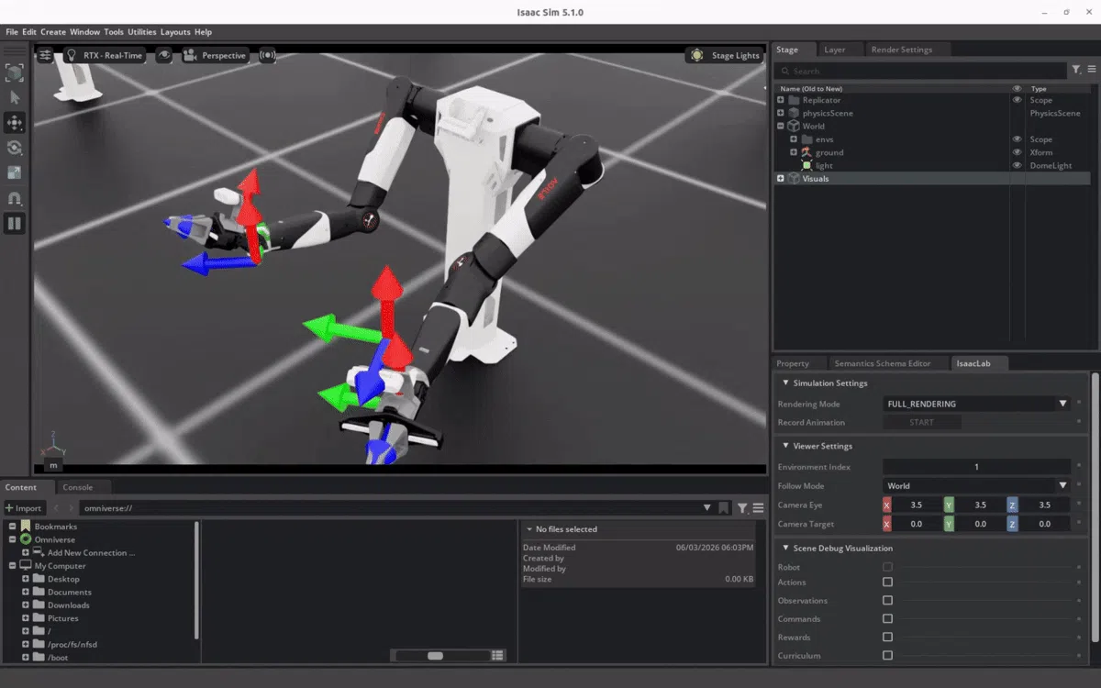The width and height of the screenshot is (1101, 688).
Task: Select the ground Xform prim icon
Action: pyautogui.click(x=806, y=152)
